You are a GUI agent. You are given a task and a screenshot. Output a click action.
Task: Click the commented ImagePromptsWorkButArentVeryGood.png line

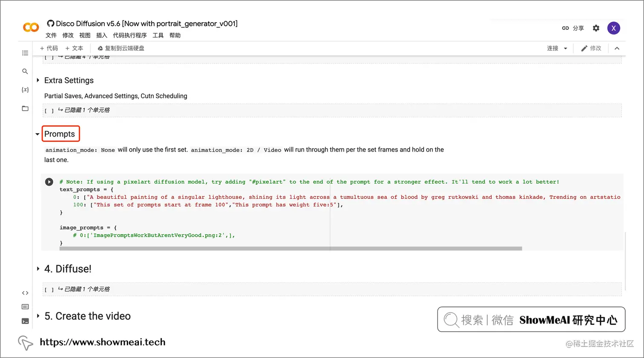click(154, 235)
